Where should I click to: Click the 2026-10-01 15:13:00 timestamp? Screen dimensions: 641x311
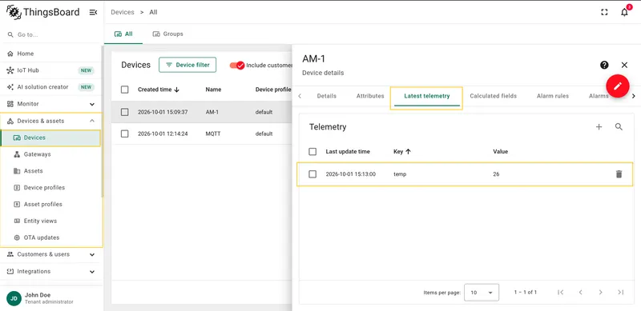(351, 174)
